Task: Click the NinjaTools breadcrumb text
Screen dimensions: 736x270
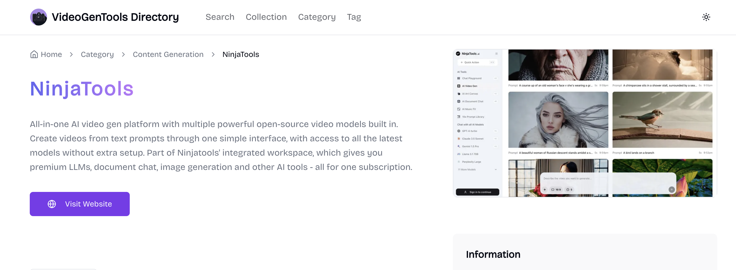Action: click(240, 54)
